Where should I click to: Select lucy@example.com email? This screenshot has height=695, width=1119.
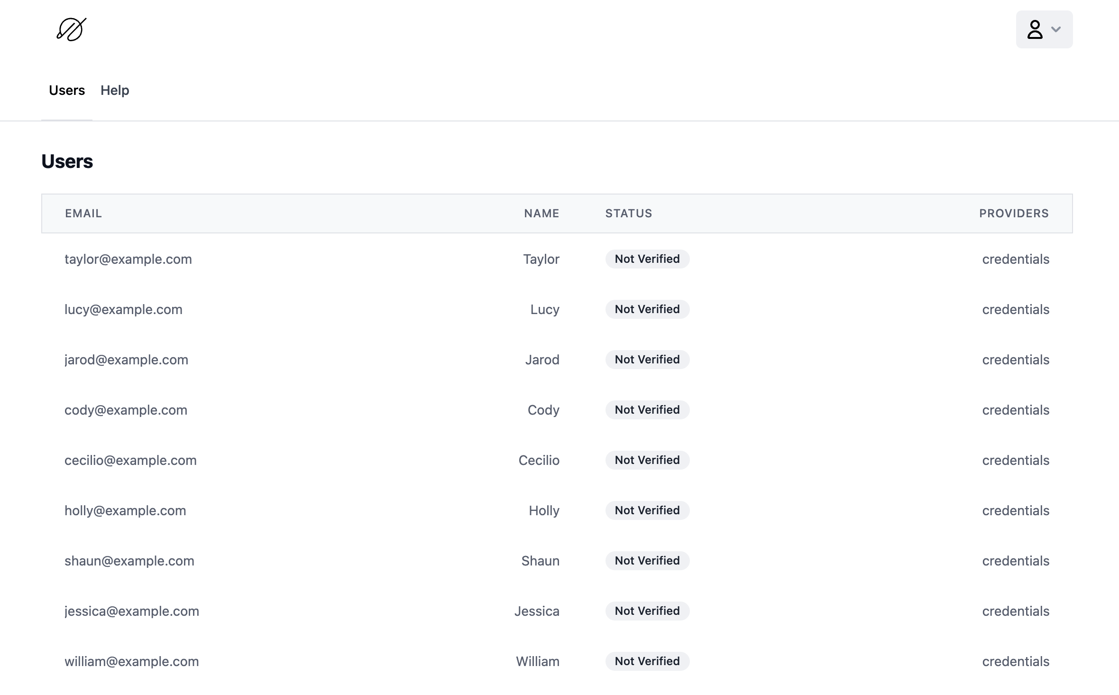tap(123, 309)
